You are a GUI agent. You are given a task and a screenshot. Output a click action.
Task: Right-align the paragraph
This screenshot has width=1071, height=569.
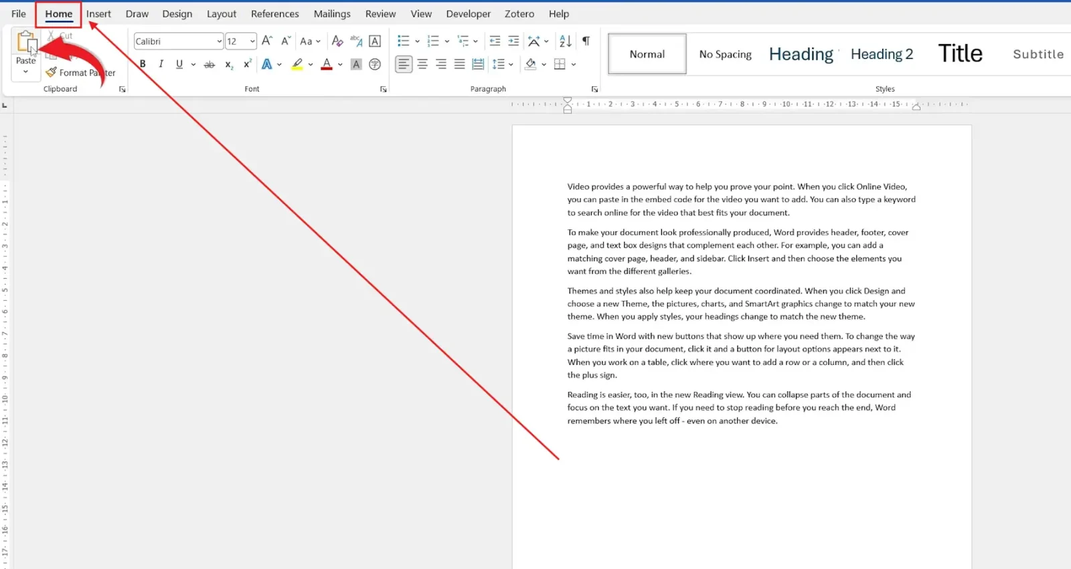(441, 64)
